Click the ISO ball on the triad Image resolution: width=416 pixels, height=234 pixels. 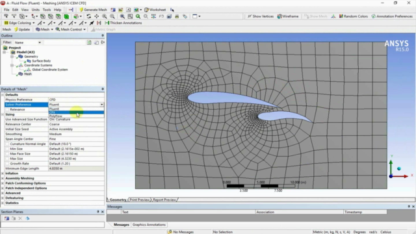399,169
